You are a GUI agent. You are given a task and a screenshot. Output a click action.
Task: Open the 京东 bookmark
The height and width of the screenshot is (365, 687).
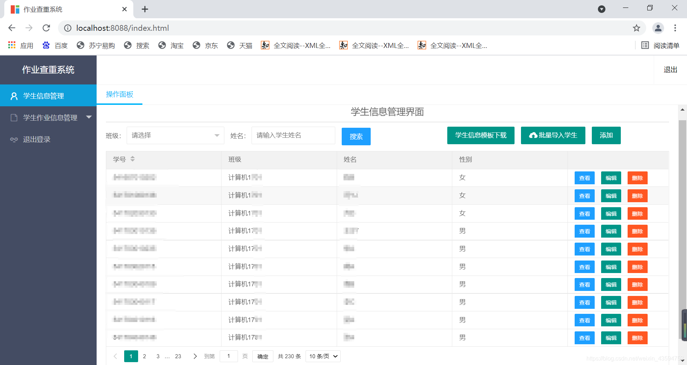point(205,45)
